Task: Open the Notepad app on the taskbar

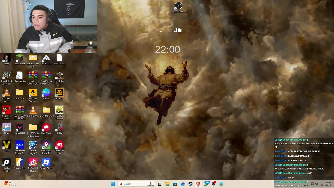Action: (221, 184)
